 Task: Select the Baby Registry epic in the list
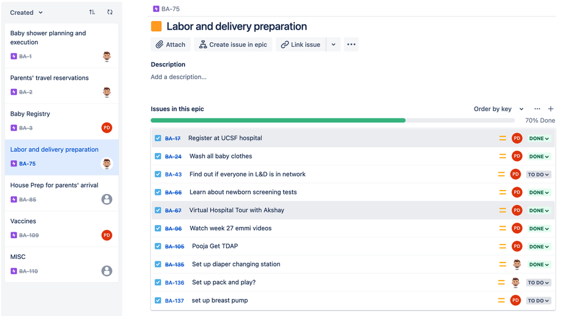[62, 121]
